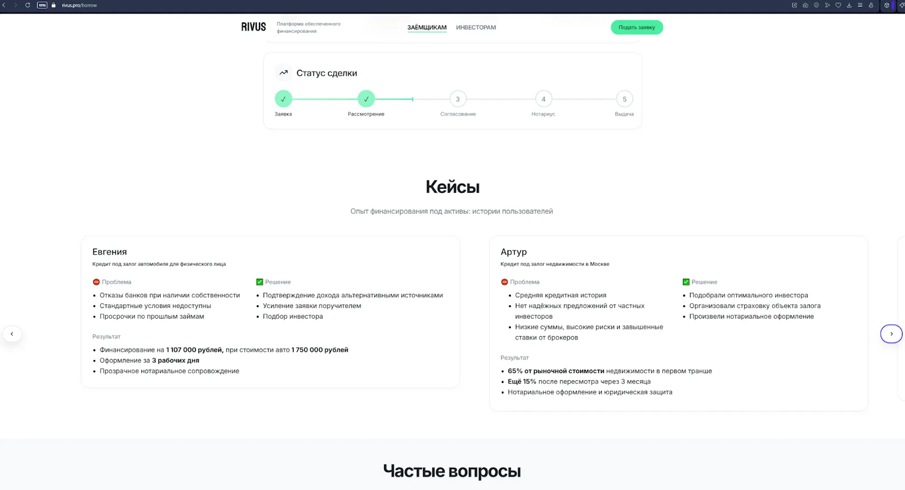Click text 'Средняя кредитная история'

coord(561,296)
